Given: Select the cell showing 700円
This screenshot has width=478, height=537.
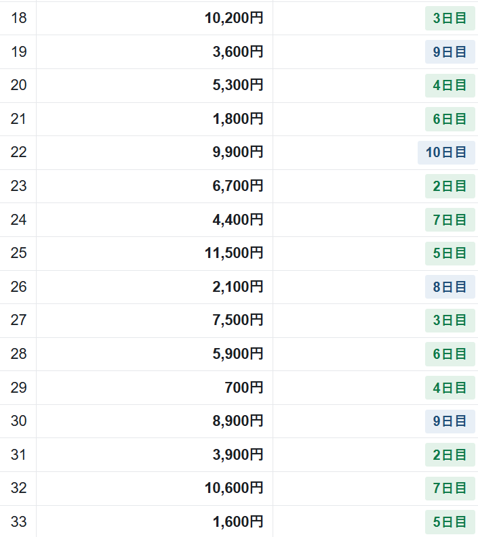Looking at the screenshot, I should click(x=155, y=387).
